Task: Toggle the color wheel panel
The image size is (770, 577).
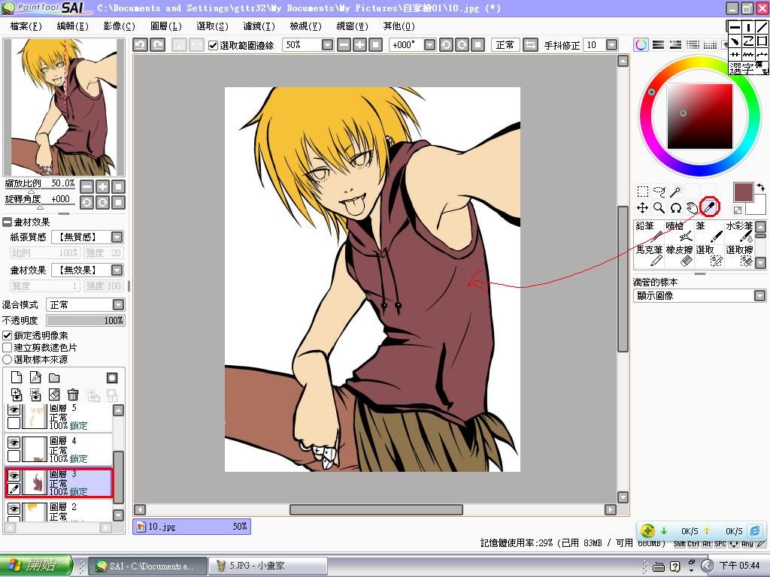Action: pos(641,45)
